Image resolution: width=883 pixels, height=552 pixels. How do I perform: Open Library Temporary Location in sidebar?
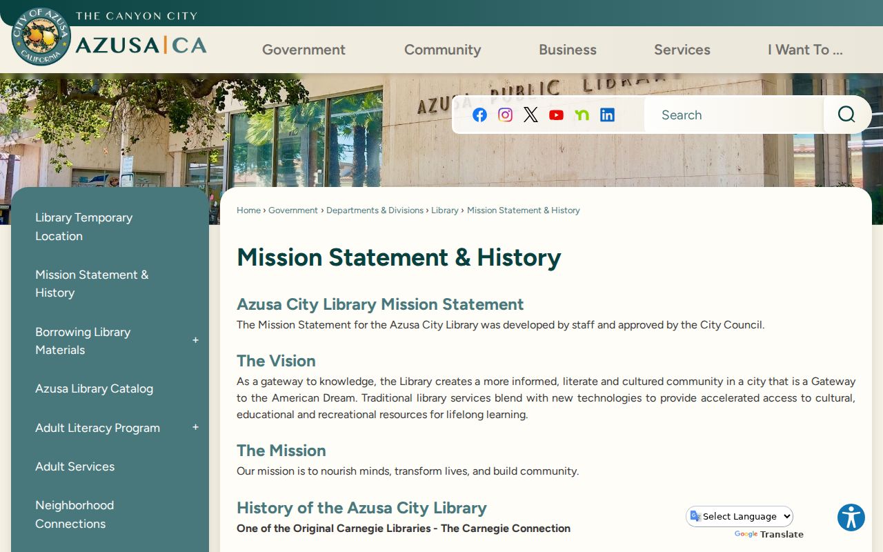point(84,226)
